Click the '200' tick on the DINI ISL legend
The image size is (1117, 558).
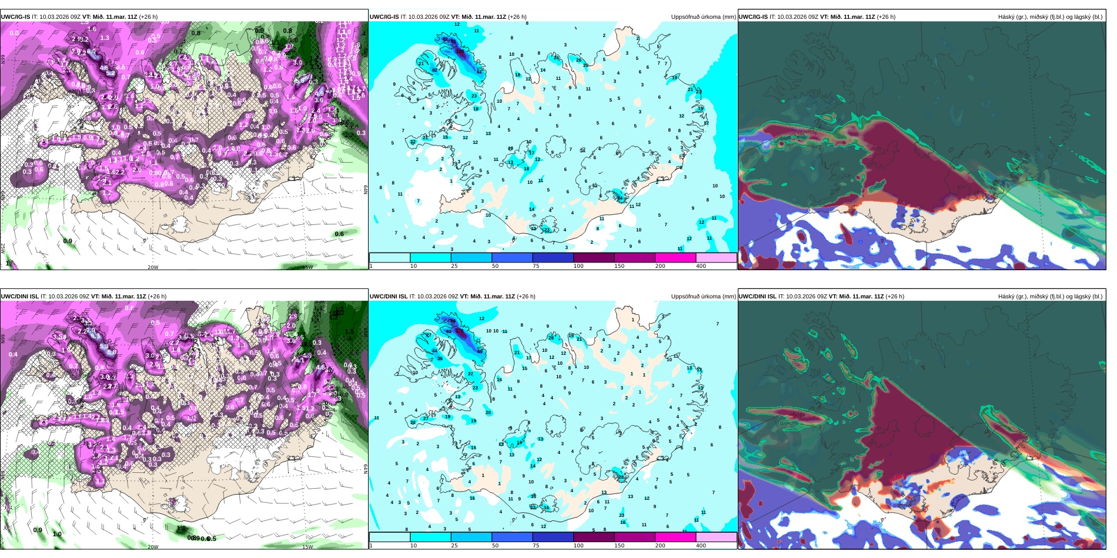[x=660, y=546]
